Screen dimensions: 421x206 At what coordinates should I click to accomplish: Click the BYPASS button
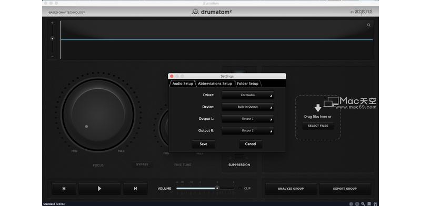point(142,164)
